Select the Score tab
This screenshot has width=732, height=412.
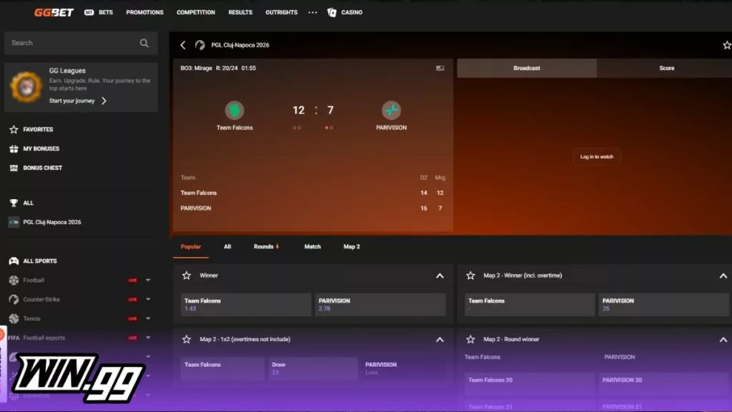click(666, 68)
